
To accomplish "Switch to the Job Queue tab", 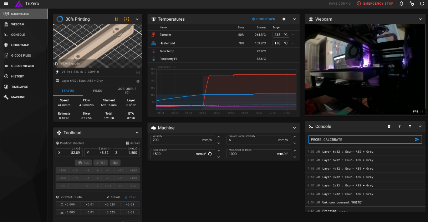I will (x=127, y=91).
